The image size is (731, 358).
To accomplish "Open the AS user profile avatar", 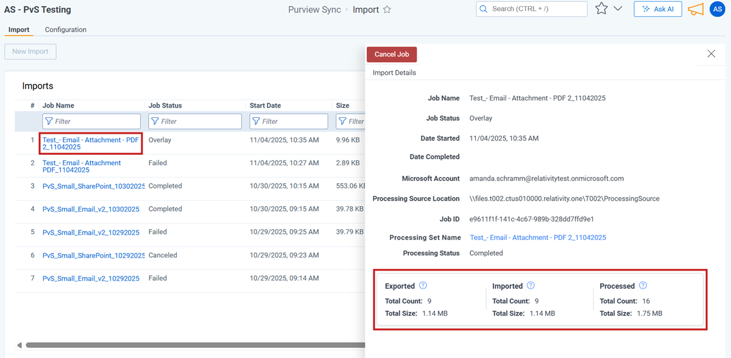I will (717, 9).
